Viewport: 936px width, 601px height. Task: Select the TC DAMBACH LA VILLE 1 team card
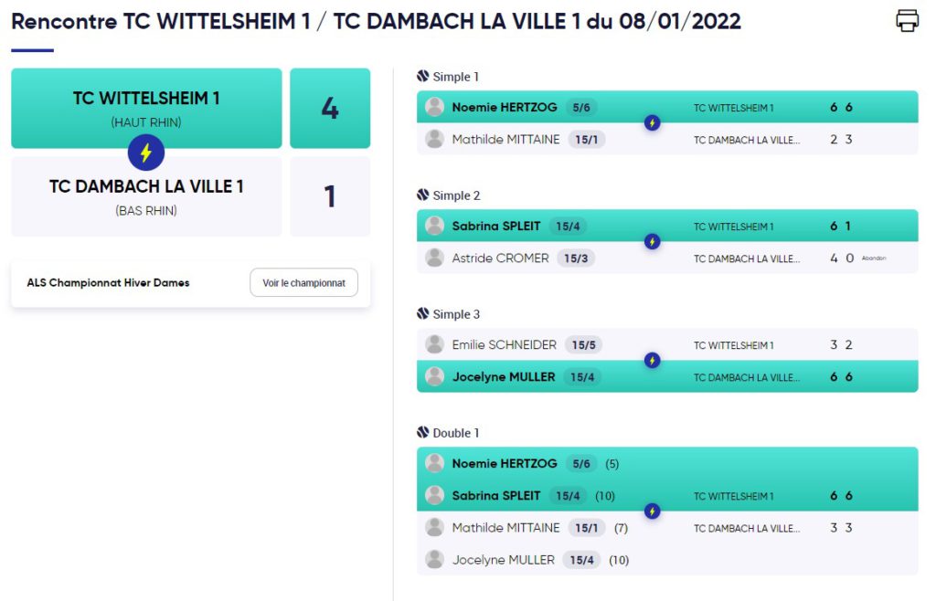click(x=146, y=196)
